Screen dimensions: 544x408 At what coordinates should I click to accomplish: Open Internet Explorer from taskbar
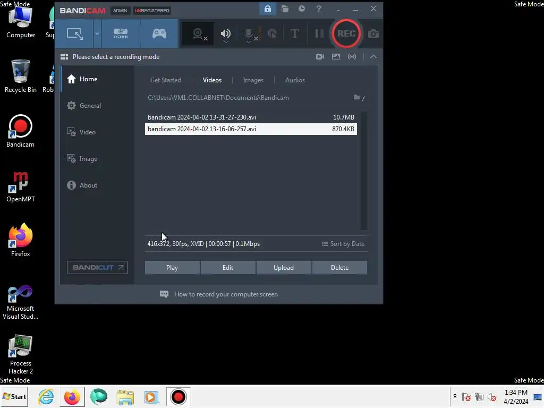[46, 396]
